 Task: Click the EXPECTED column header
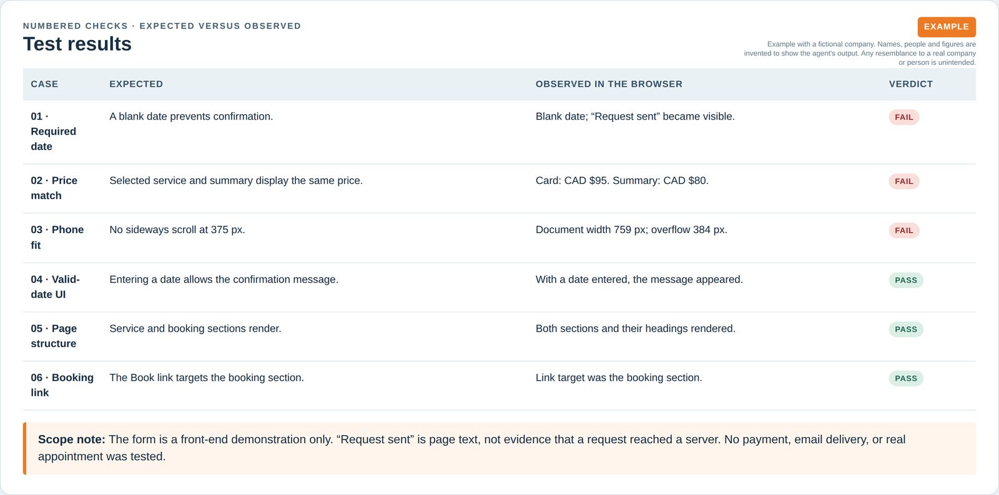136,84
